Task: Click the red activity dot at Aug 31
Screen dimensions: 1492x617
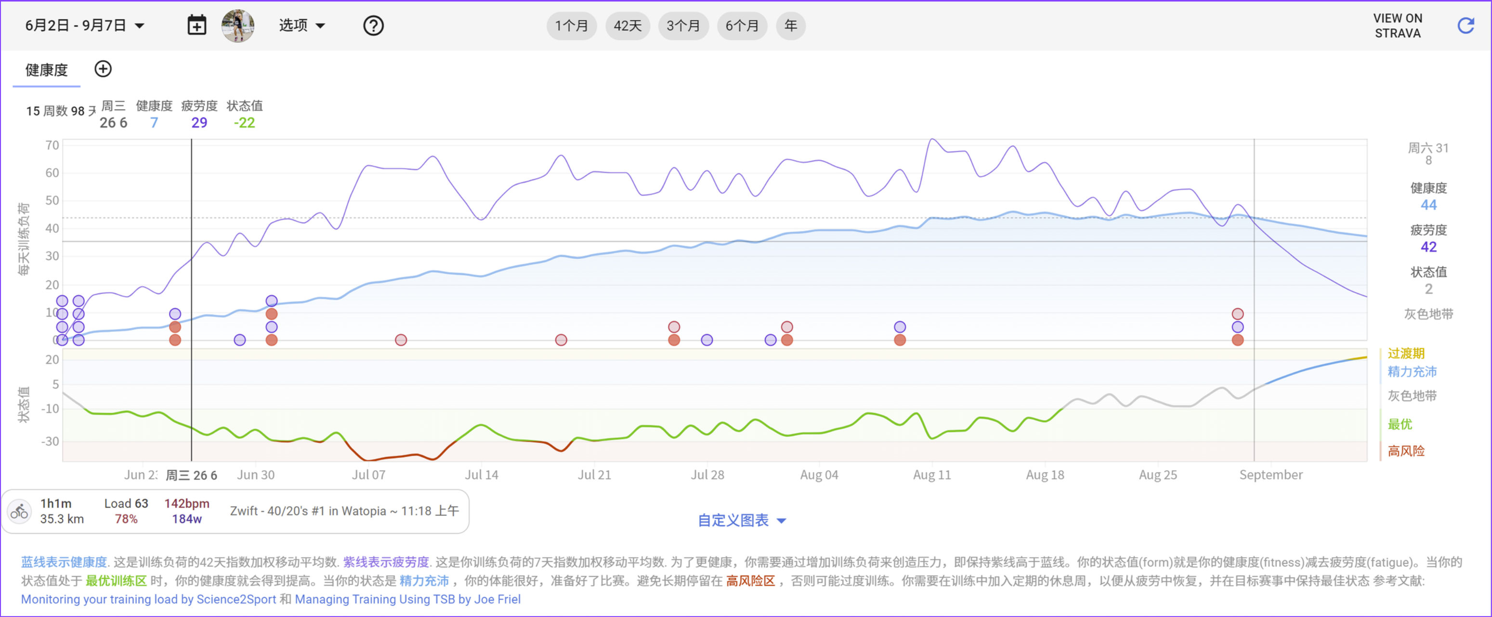Action: (x=1237, y=340)
